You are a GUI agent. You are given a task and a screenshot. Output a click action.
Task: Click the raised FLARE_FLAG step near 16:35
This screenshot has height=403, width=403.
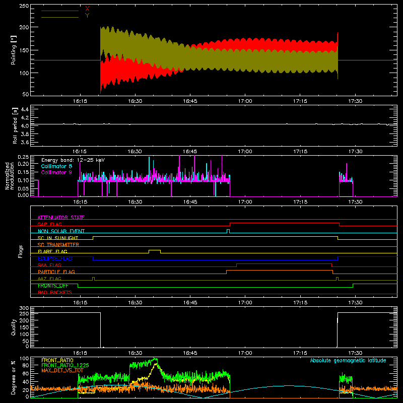[155, 250]
